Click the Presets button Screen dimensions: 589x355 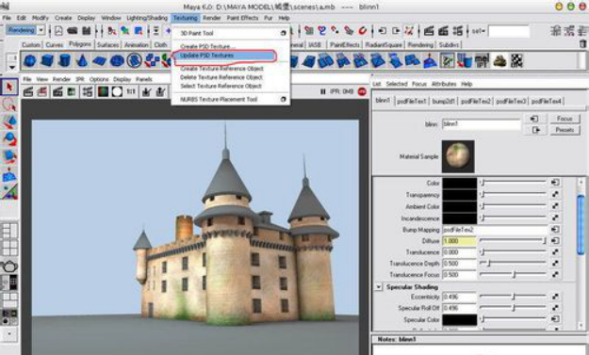pyautogui.click(x=564, y=130)
